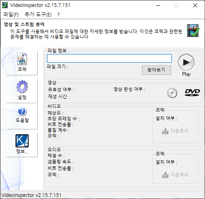Screen dimensions: 205x199
Task: Click the 영상 및 스트림 뷰어 heading
Action: [24, 25]
